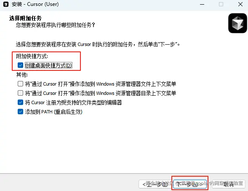Click the disabled maximize window button
The height and width of the screenshot is (191, 248).
point(221,4)
